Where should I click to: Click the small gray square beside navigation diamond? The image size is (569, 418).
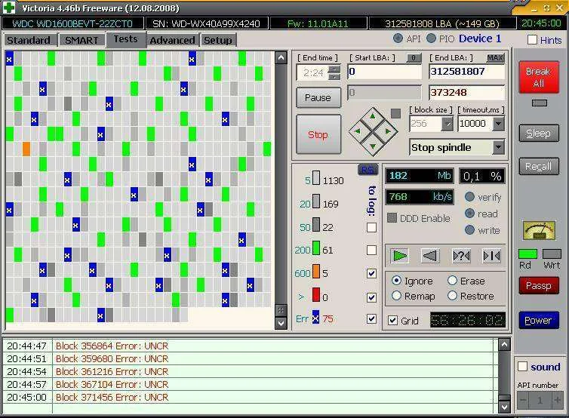395,114
